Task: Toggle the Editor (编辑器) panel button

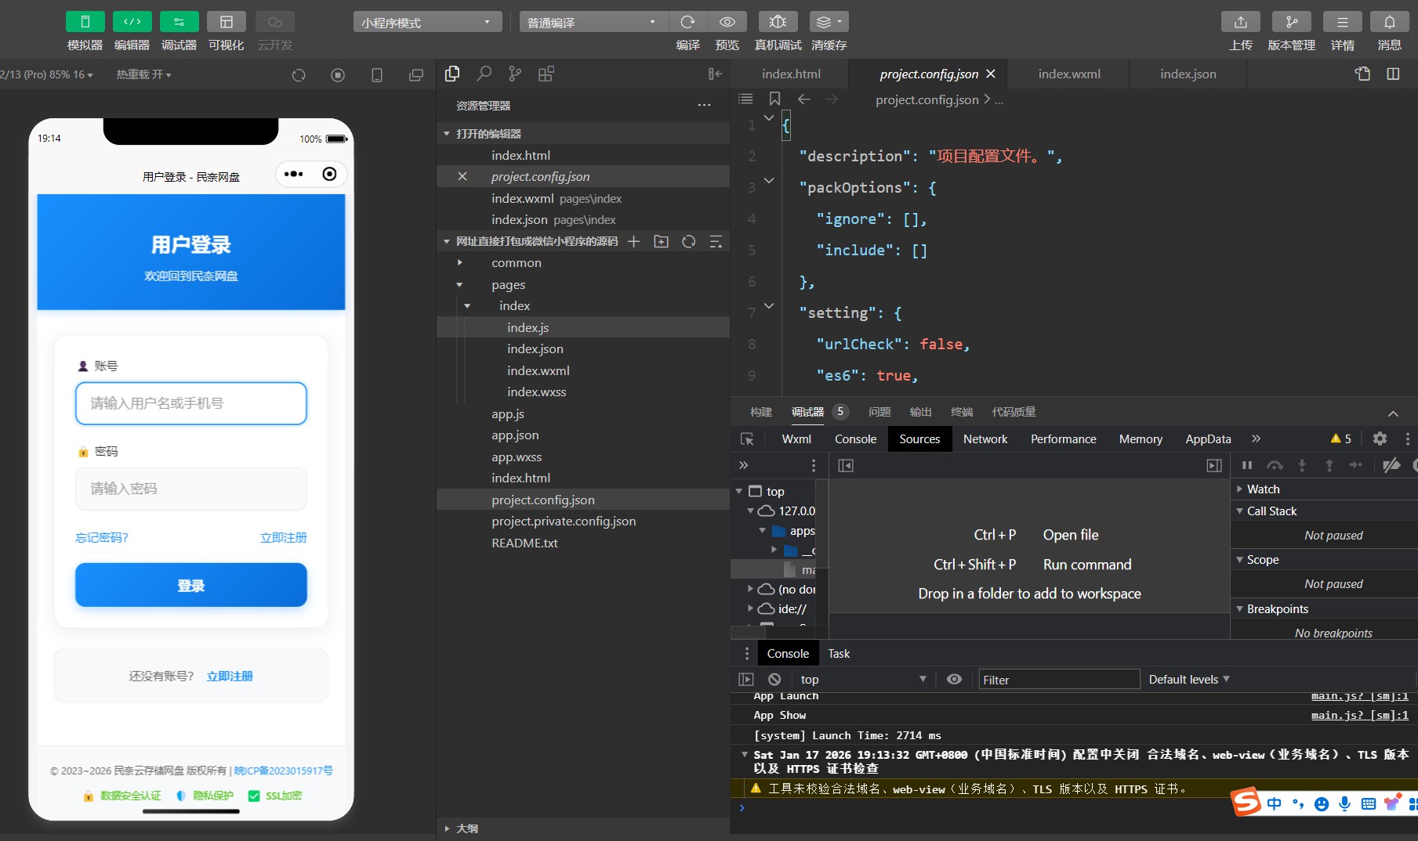Action: click(x=132, y=22)
